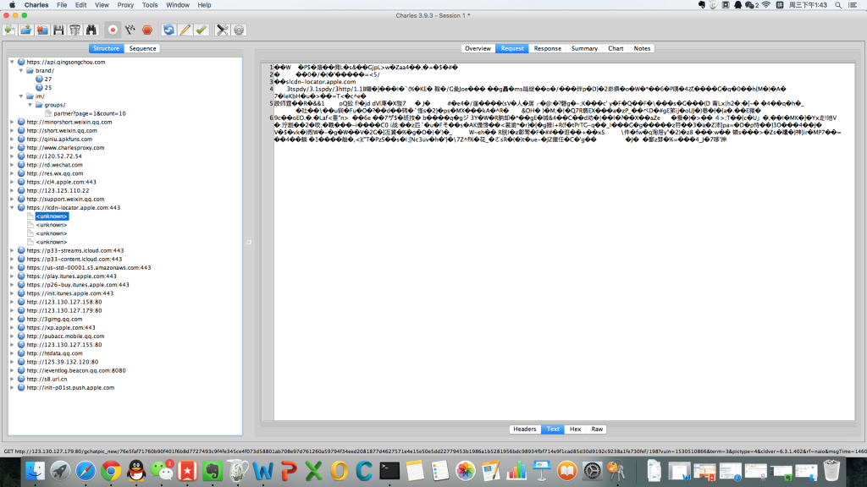Toggle breakpoints with the red hexagon icon
Image resolution: width=867 pixels, height=487 pixels.
pos(147,30)
